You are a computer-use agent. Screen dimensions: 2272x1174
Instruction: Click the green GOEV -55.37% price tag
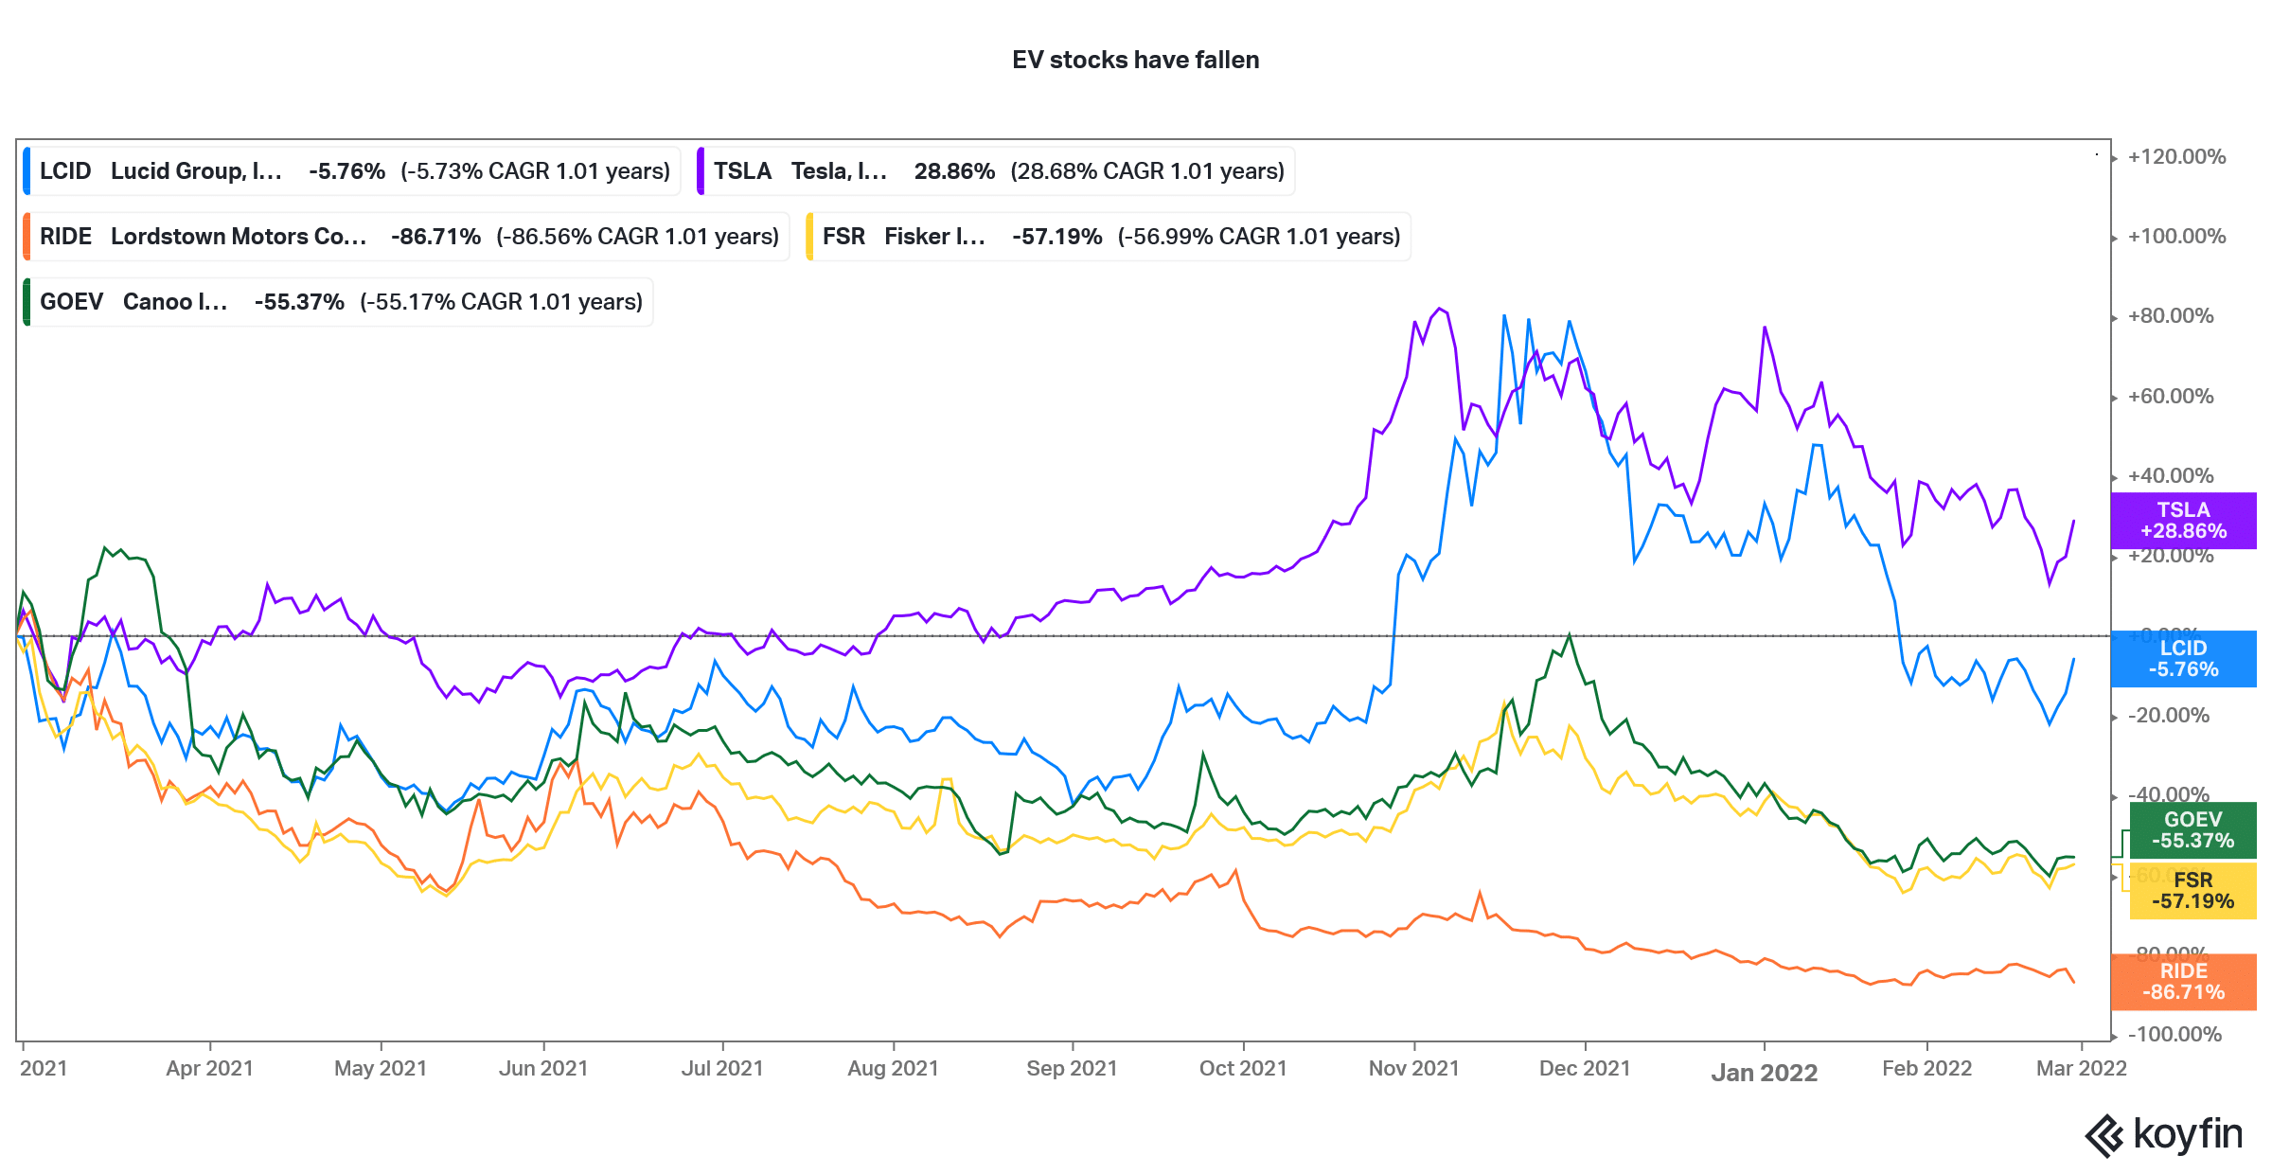[x=2192, y=830]
